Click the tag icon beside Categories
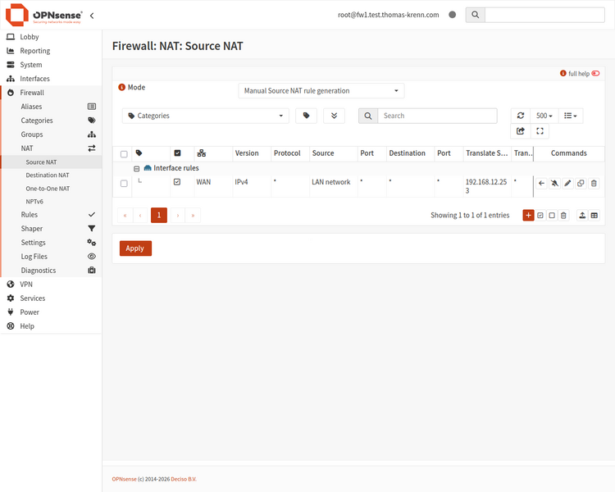This screenshot has width=615, height=492. click(307, 116)
